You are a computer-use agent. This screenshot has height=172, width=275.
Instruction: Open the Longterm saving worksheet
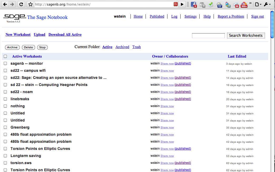click(26, 156)
